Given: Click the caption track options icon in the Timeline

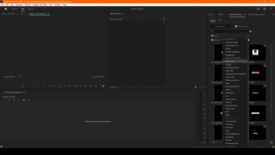Looking at the screenshot, I should [x=29, y=100].
